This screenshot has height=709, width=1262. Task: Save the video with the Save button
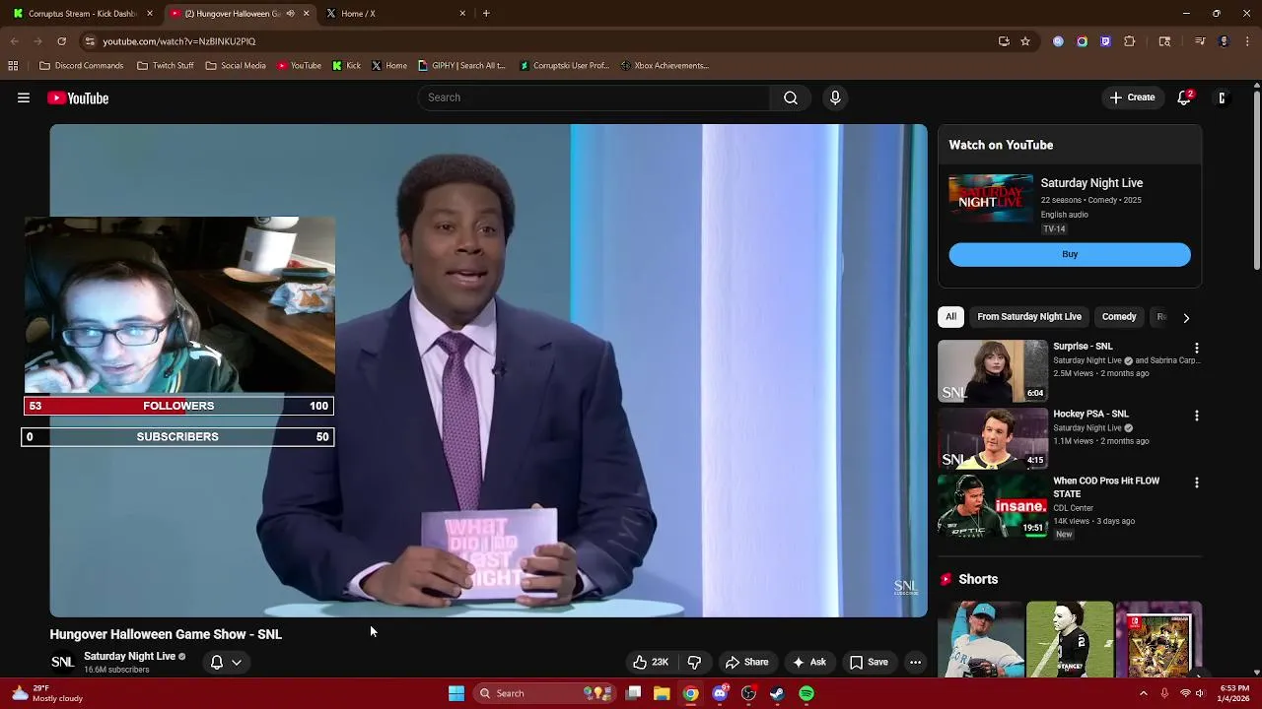(869, 662)
